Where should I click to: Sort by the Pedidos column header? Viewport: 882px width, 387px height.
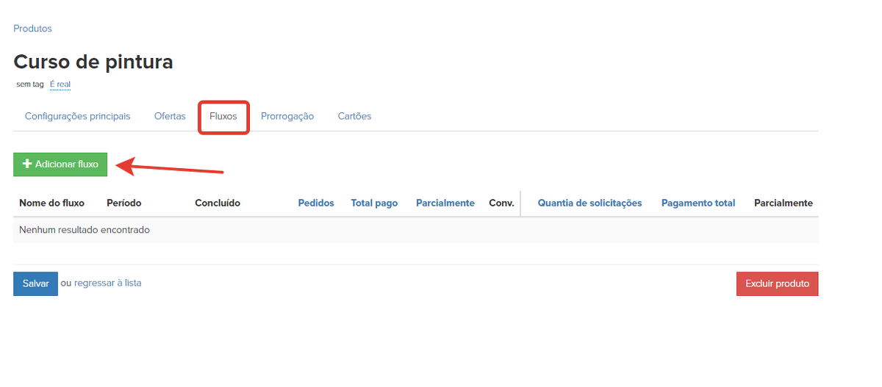316,203
